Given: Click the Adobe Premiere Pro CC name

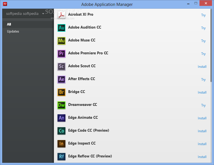Looking at the screenshot, I should point(88,53).
